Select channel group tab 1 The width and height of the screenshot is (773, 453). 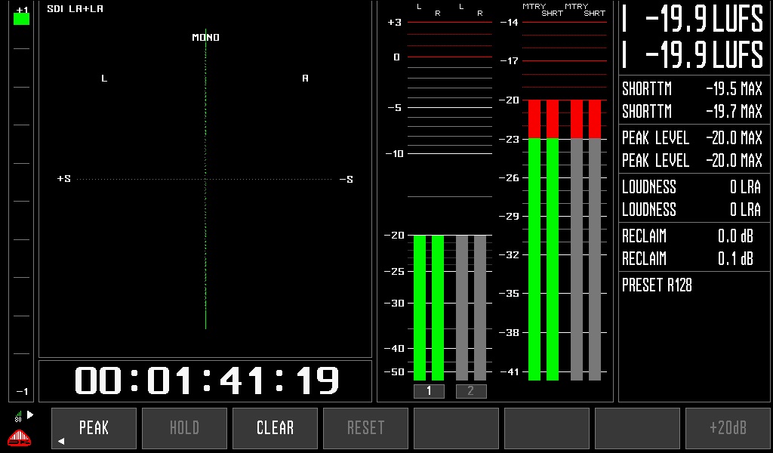(x=429, y=390)
